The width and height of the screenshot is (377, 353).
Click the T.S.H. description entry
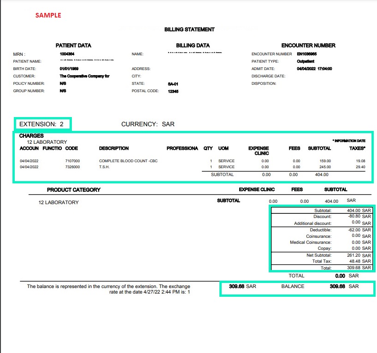pyautogui.click(x=104, y=167)
